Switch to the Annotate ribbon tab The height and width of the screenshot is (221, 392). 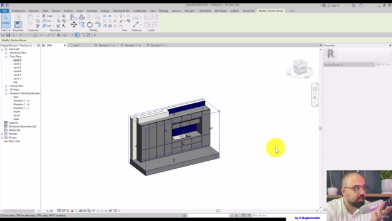tap(92, 11)
